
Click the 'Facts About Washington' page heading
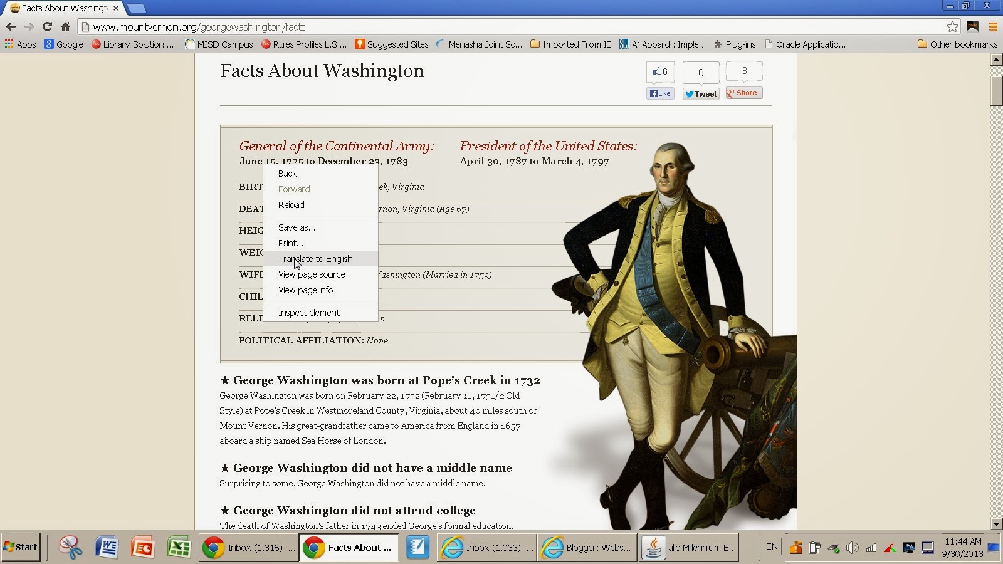[322, 71]
